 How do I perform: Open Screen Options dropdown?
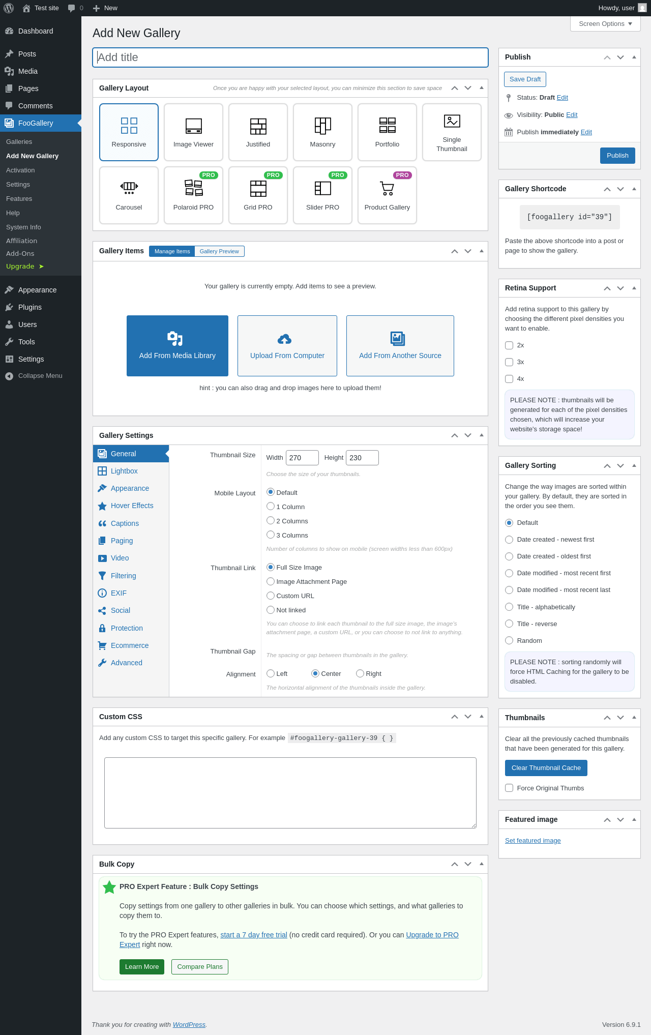pos(605,24)
